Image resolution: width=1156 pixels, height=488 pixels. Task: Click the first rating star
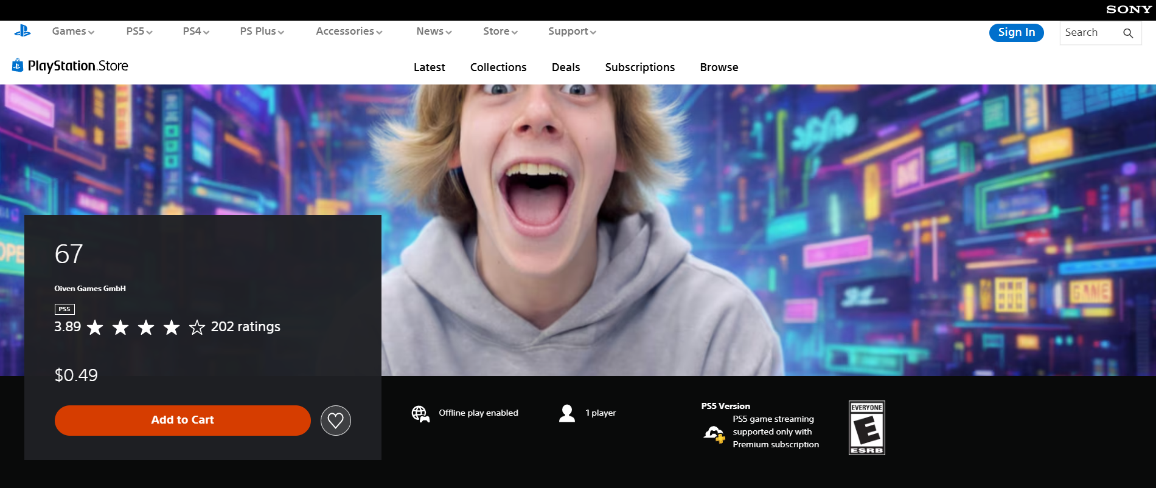tap(95, 328)
